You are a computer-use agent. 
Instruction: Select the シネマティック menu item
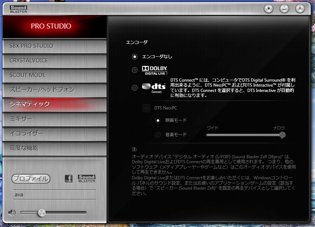[x=54, y=104]
